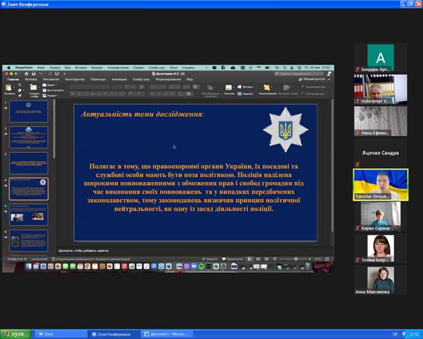Viewport: 423px width, 339px height.
Task: Click the Cut scissors icon in the ribbon
Action: click(x=19, y=85)
